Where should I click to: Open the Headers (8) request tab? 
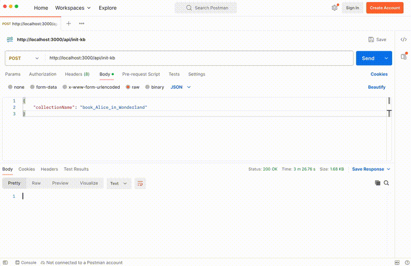(77, 74)
